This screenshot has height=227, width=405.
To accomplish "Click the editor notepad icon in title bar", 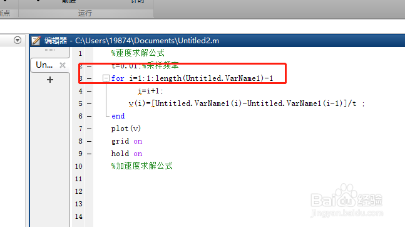I will pos(36,41).
